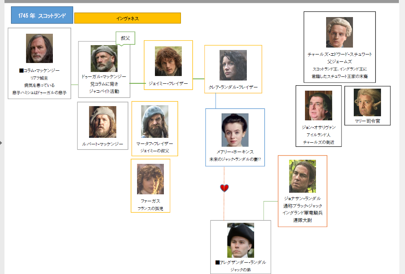Select the name label 'ファーガス'
This screenshot has height=274, width=405.
tap(150, 201)
